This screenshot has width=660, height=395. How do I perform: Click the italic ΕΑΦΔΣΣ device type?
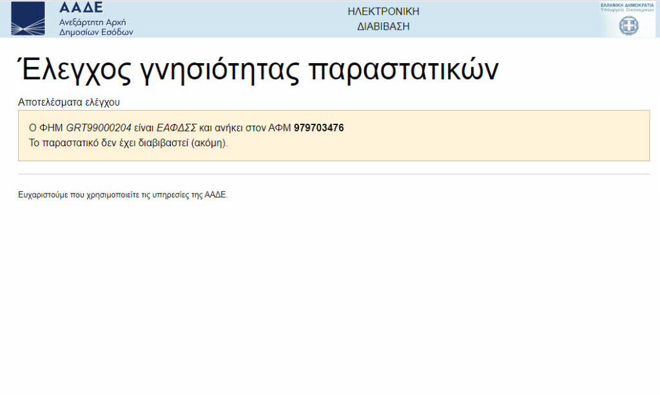[177, 128]
